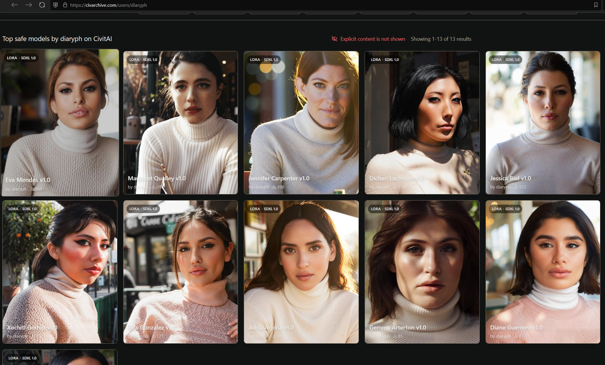Click the browser forward arrow
Viewport: 605px width, 365px height.
28,5
